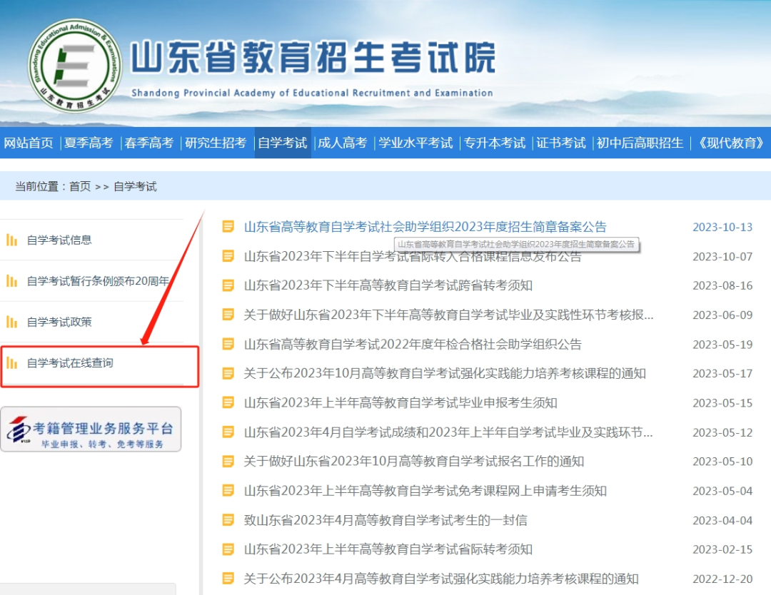Image resolution: width=771 pixels, height=595 pixels.
Task: Open 社会助学组织2023年度招生简章备案公告 article
Action: (x=425, y=226)
